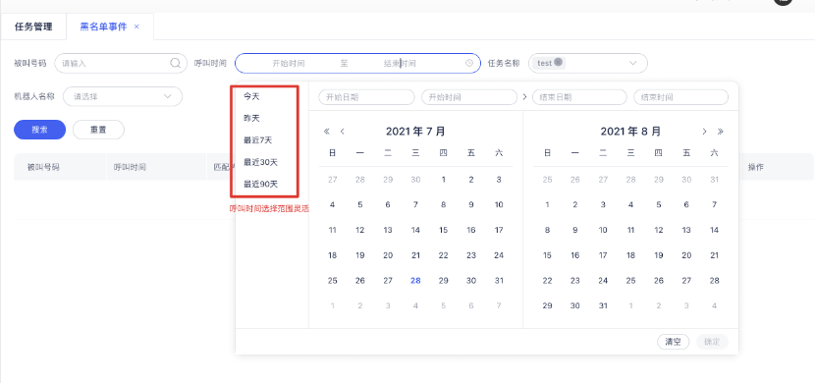The image size is (815, 383).
Task: Expand the 任务名称 dropdown
Action: [x=633, y=64]
